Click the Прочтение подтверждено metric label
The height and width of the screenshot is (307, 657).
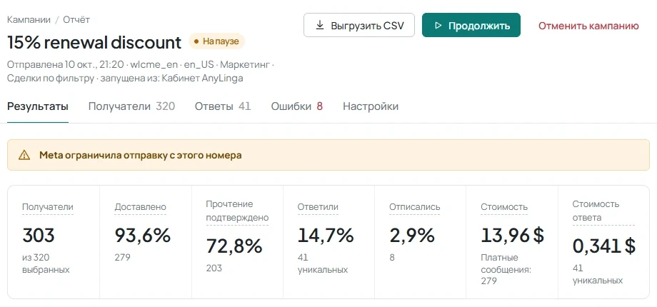coord(237,211)
